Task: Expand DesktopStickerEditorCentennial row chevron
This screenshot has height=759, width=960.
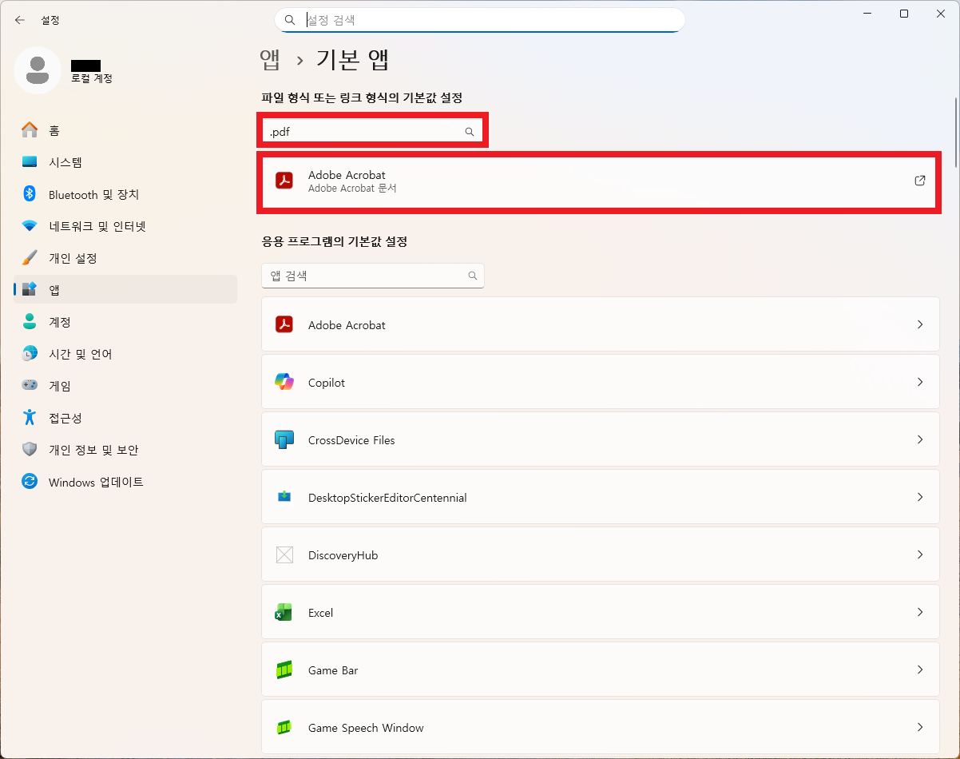Action: [920, 497]
